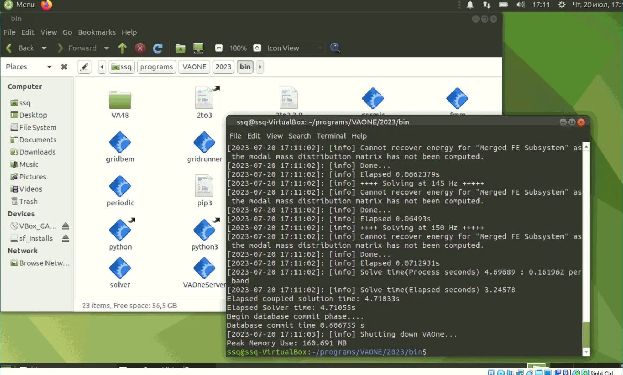Viewport: 623px width, 375px height.
Task: Click terminal scrollbar up arrow
Action: tap(586, 146)
